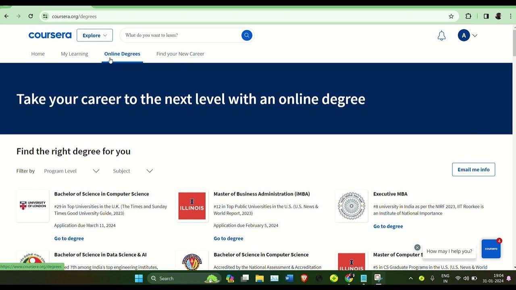Open the Program Level filter dropdown
516x290 pixels.
click(x=72, y=171)
